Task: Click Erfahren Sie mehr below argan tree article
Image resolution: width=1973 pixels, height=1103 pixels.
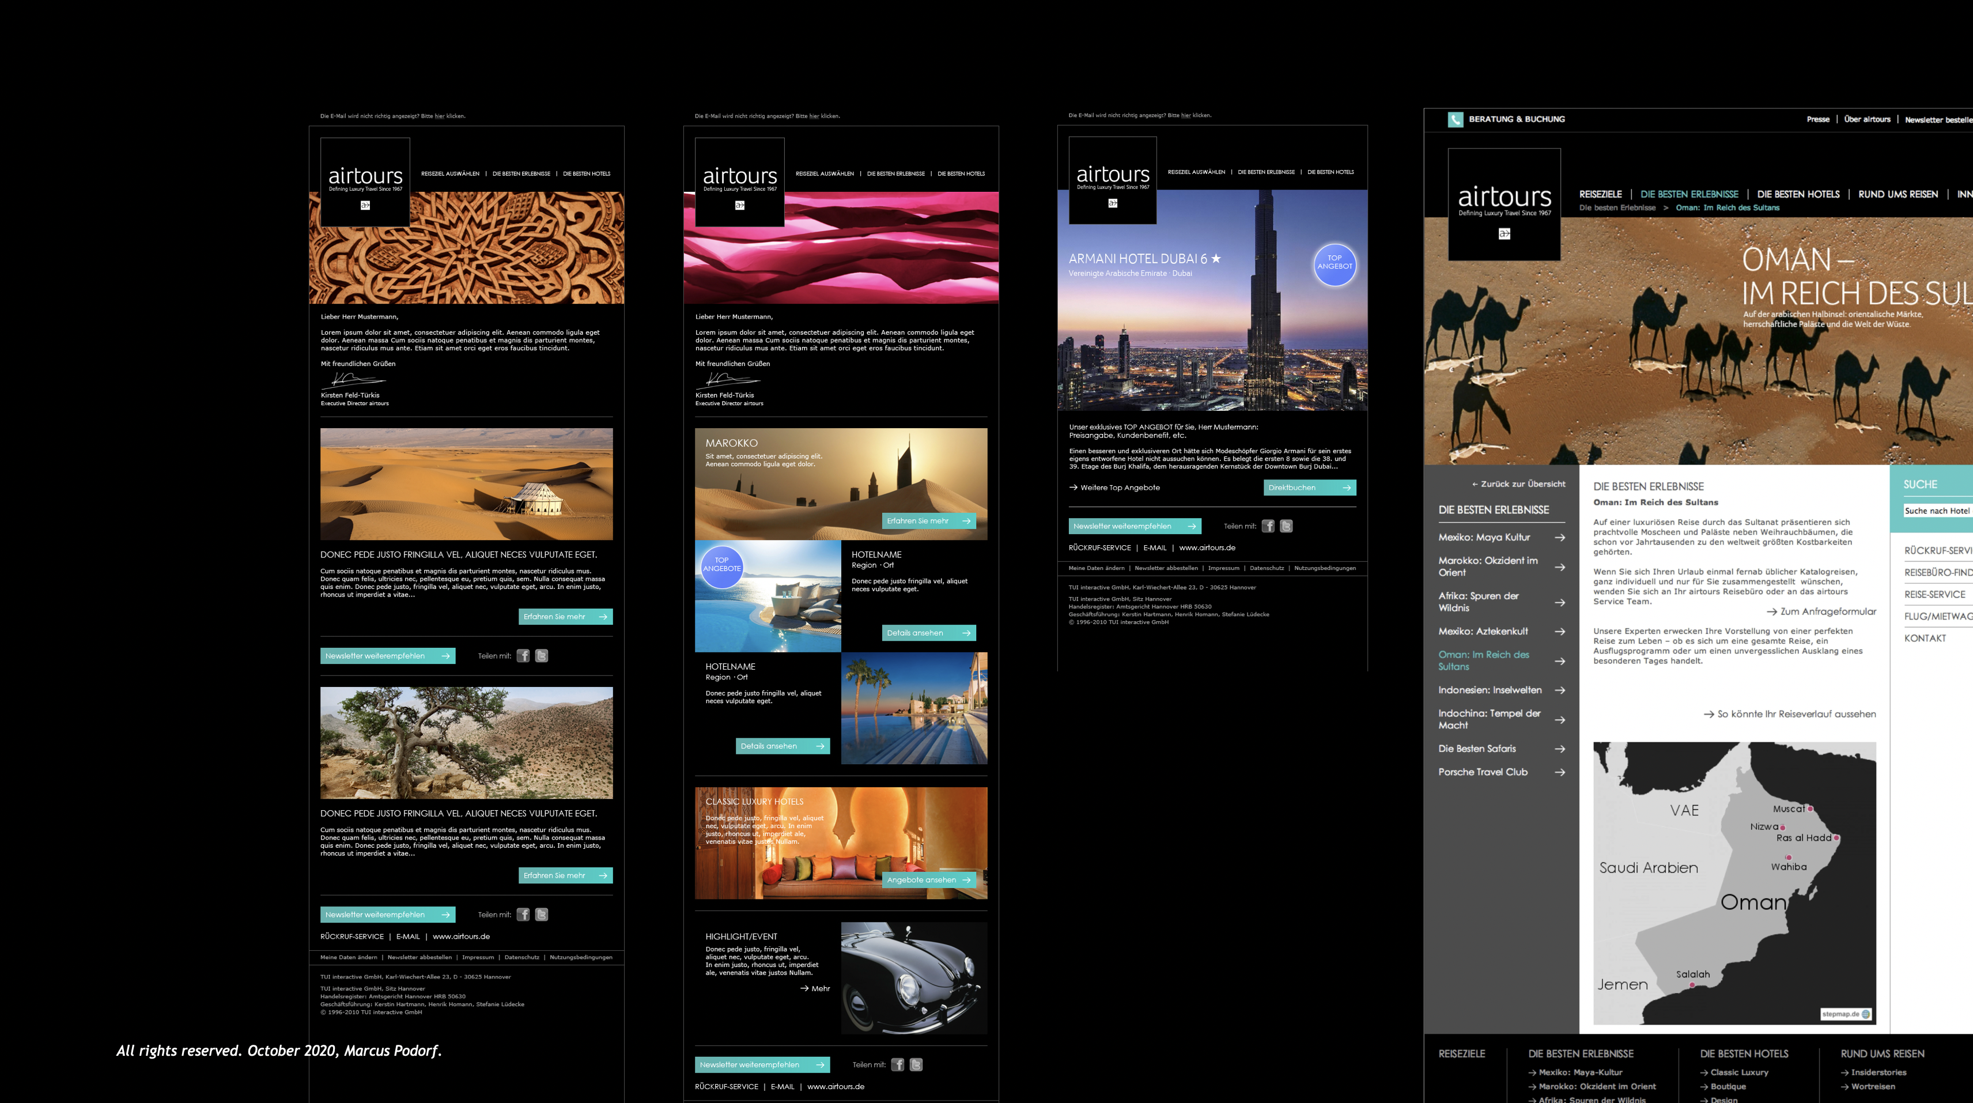Action: (x=565, y=875)
